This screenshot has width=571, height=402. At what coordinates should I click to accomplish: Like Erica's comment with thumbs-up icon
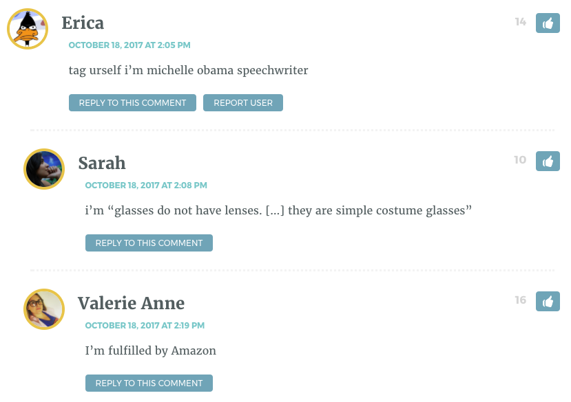(x=548, y=23)
